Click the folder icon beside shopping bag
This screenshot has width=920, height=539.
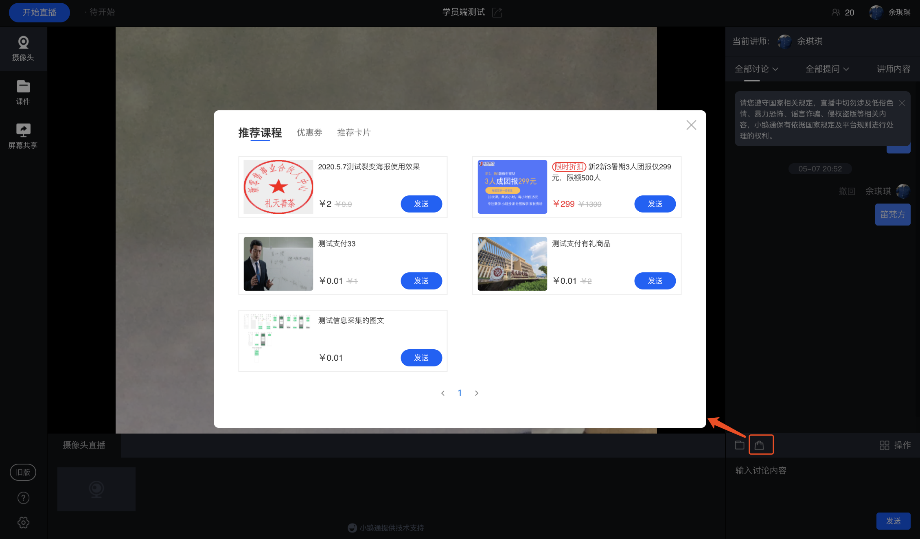(x=740, y=445)
